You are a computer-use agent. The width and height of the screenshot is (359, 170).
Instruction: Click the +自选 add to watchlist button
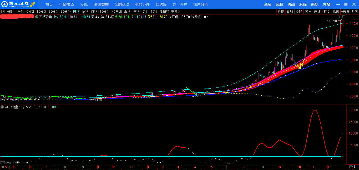(345, 12)
